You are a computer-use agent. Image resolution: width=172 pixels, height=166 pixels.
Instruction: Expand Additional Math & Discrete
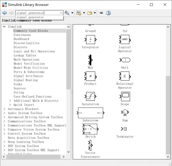pos(10,101)
